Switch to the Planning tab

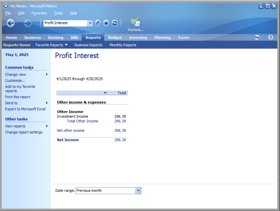162,38
